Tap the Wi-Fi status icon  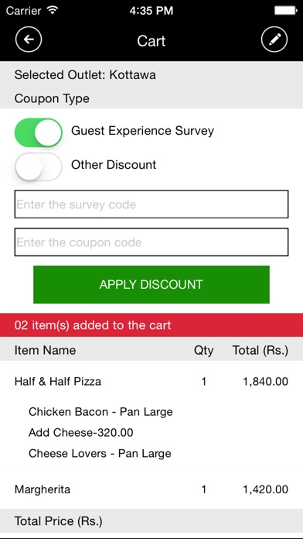point(52,10)
